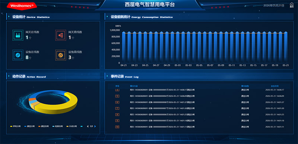The image size is (298, 144).
Task: Click the gateway online value 1个
Action: [29, 38]
